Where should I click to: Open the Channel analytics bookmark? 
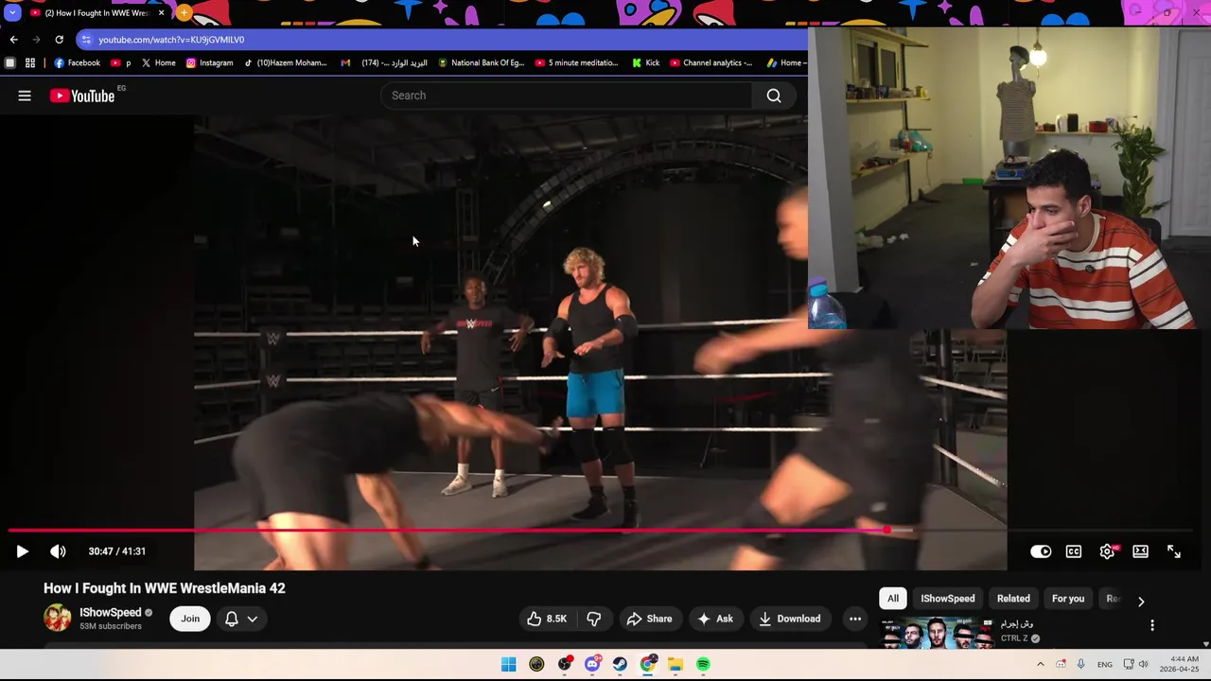coord(711,63)
